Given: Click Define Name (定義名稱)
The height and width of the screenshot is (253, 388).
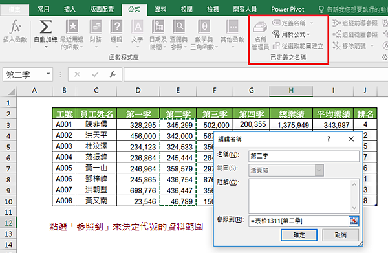Looking at the screenshot, I should [289, 23].
